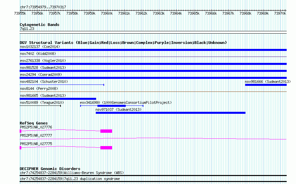The image size is (296, 184).
Task: Click the esv3416980 1000Genomes variant glyph
Action: (111, 106)
